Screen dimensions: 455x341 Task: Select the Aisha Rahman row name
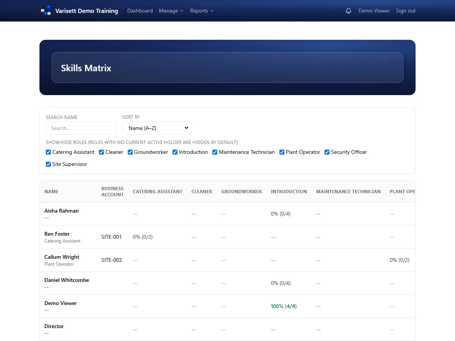61,211
